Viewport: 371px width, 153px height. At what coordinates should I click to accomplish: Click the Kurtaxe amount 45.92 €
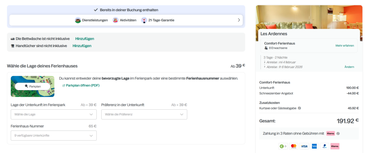(x=353, y=108)
